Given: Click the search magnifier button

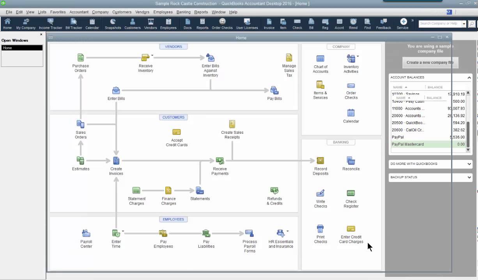Looking at the screenshot, I should tap(472, 24).
